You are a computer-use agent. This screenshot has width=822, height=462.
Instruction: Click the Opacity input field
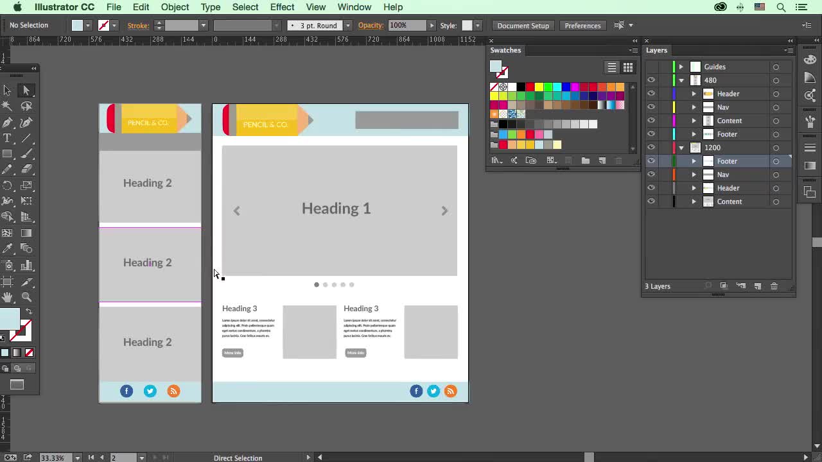[407, 26]
